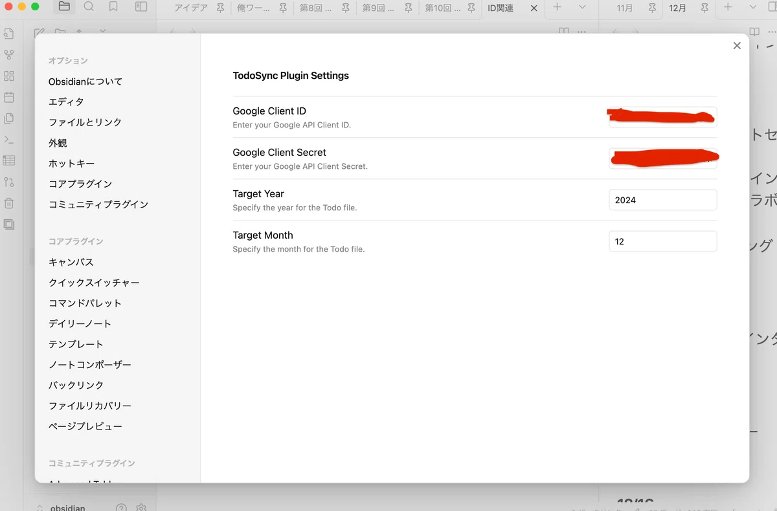Open command palette terminal icon
777x511 pixels.
coord(9,140)
